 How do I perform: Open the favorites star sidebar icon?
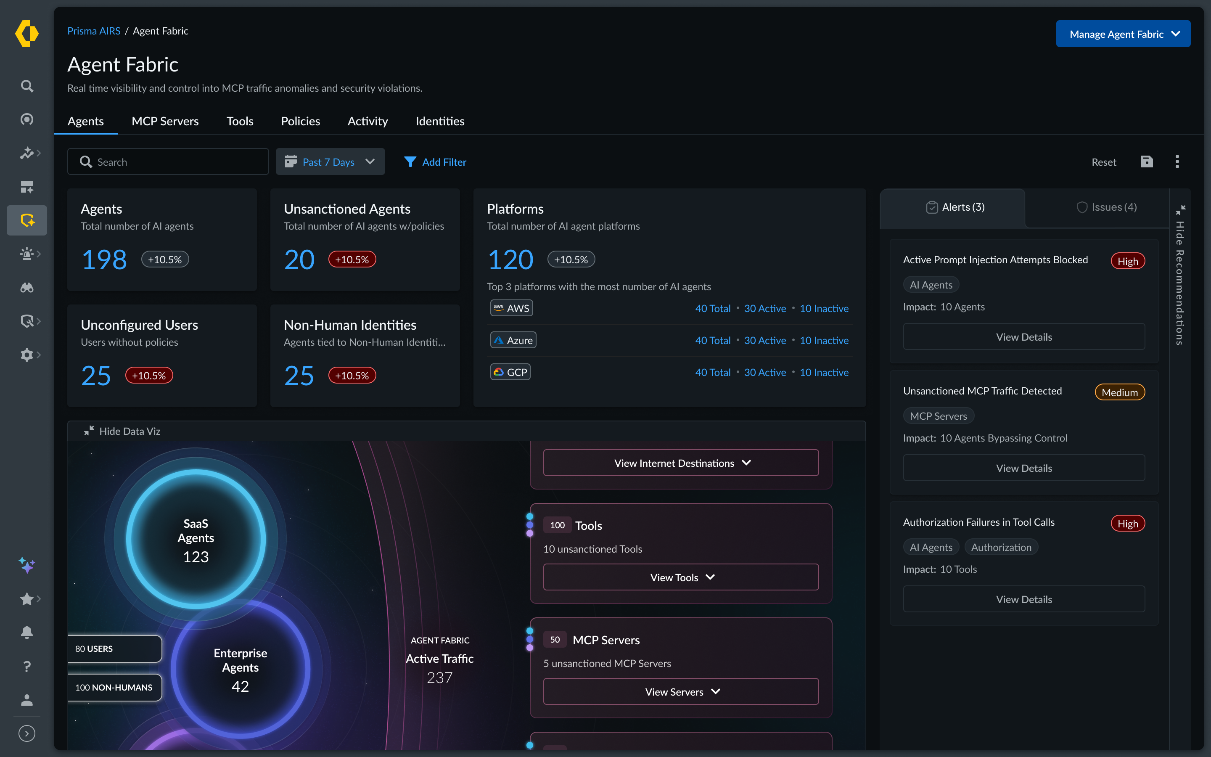(27, 599)
